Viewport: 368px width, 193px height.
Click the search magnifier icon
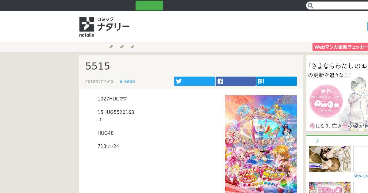[310, 6]
